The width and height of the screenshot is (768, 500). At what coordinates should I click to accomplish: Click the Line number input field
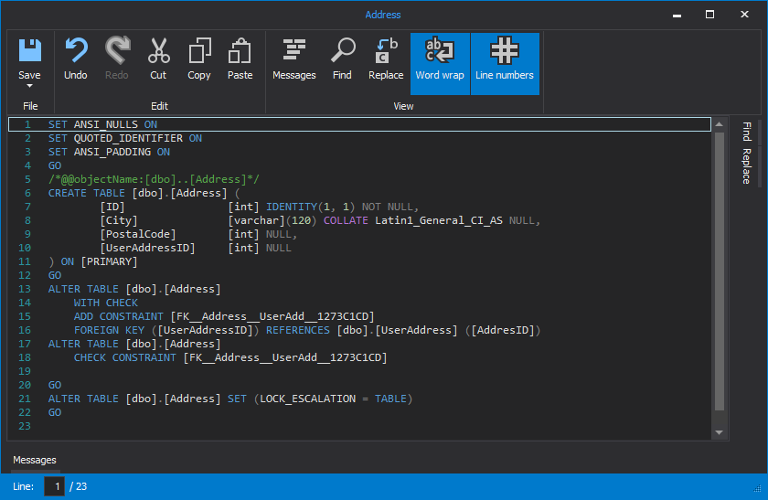(55, 487)
